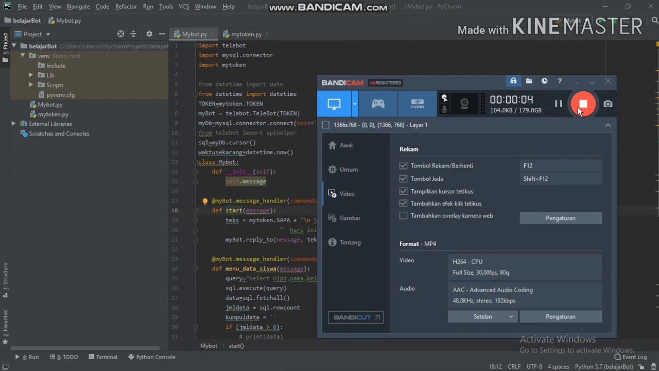Uncheck Tombol Rekam/Berhenti checkbox
The width and height of the screenshot is (659, 371).
(404, 165)
